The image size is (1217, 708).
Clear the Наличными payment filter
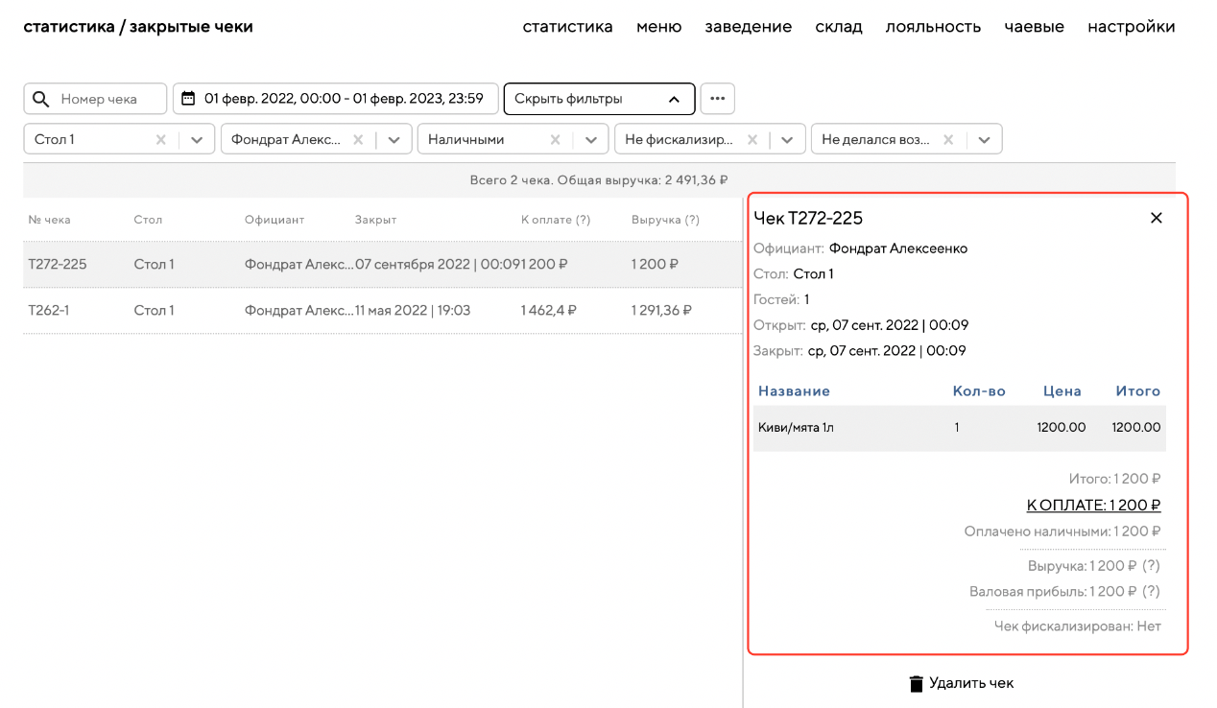555,139
